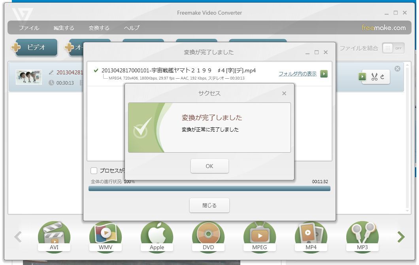Click the elapsed time 00:11:32
The image size is (419, 265).
point(320,182)
